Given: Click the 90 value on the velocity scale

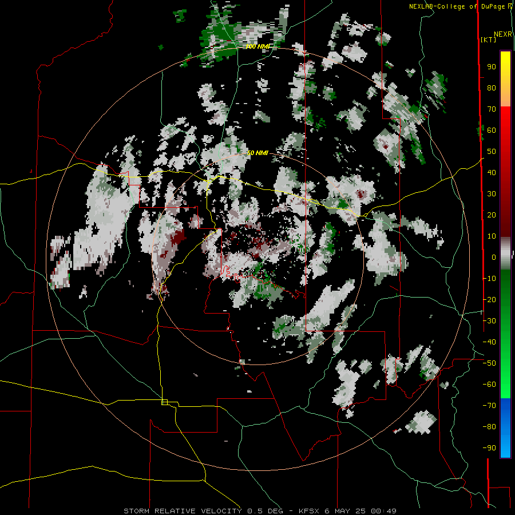Looking at the screenshot, I should coord(492,67).
